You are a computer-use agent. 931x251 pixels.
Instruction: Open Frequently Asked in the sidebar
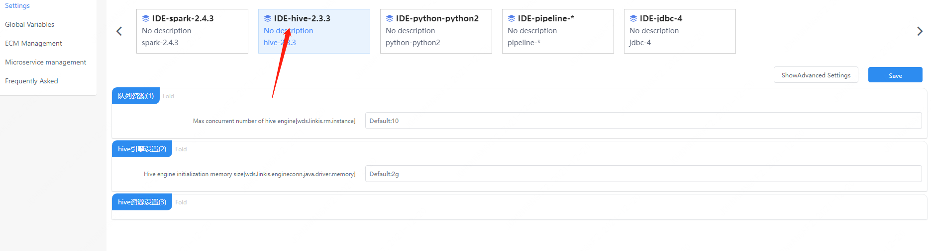pyautogui.click(x=31, y=81)
